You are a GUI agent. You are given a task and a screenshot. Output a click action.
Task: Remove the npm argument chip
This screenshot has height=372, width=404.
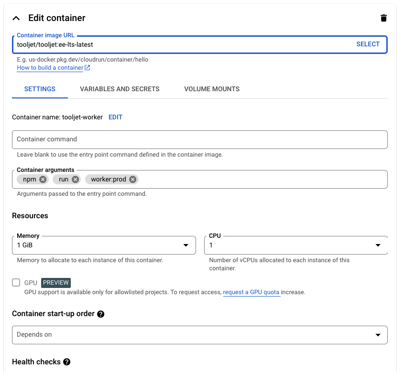pyautogui.click(x=43, y=180)
